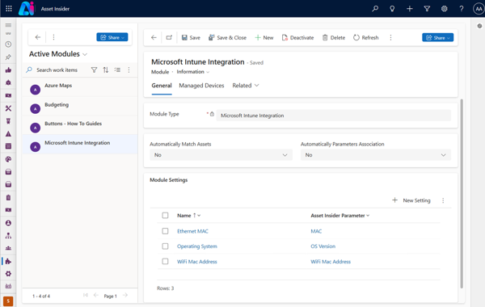Click Save & Close button
The height and width of the screenshot is (307, 485).
227,37
